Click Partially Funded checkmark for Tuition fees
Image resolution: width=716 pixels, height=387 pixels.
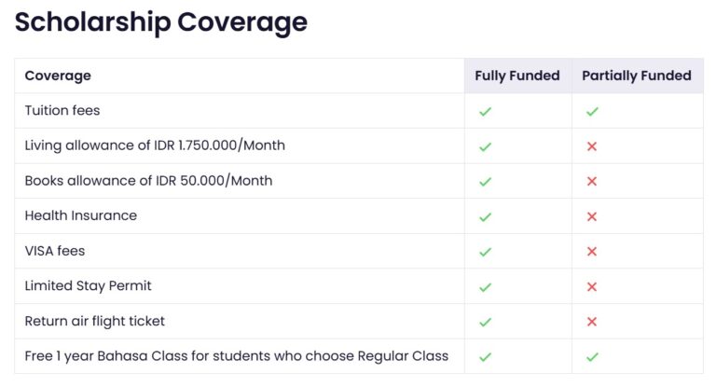[592, 111]
